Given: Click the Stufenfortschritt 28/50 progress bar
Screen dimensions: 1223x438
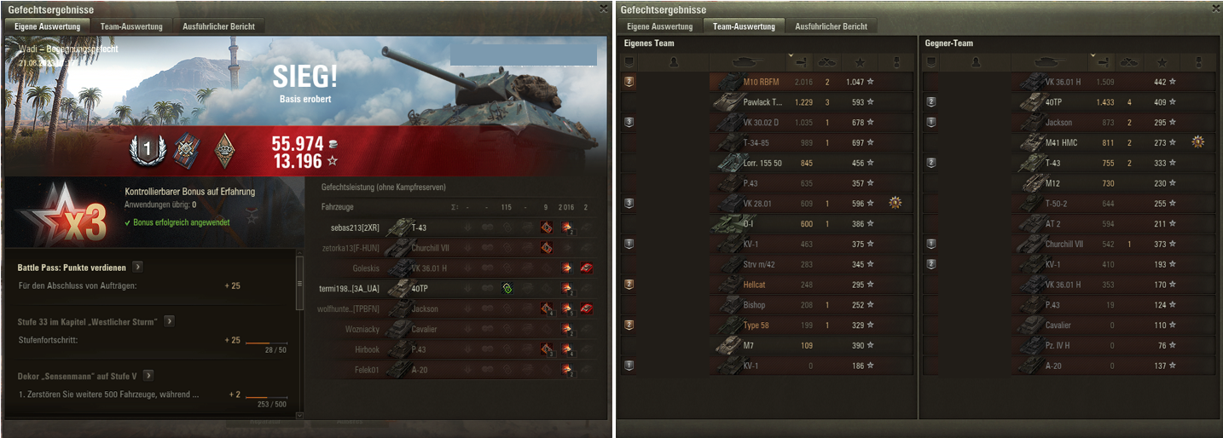Looking at the screenshot, I should [x=266, y=343].
